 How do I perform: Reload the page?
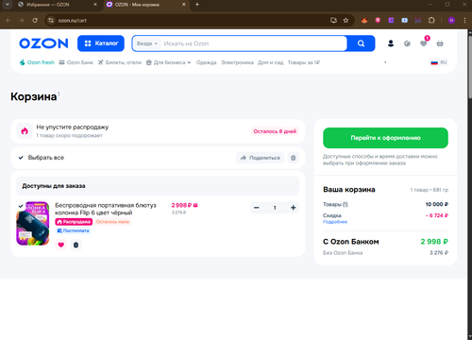pyautogui.click(x=35, y=20)
